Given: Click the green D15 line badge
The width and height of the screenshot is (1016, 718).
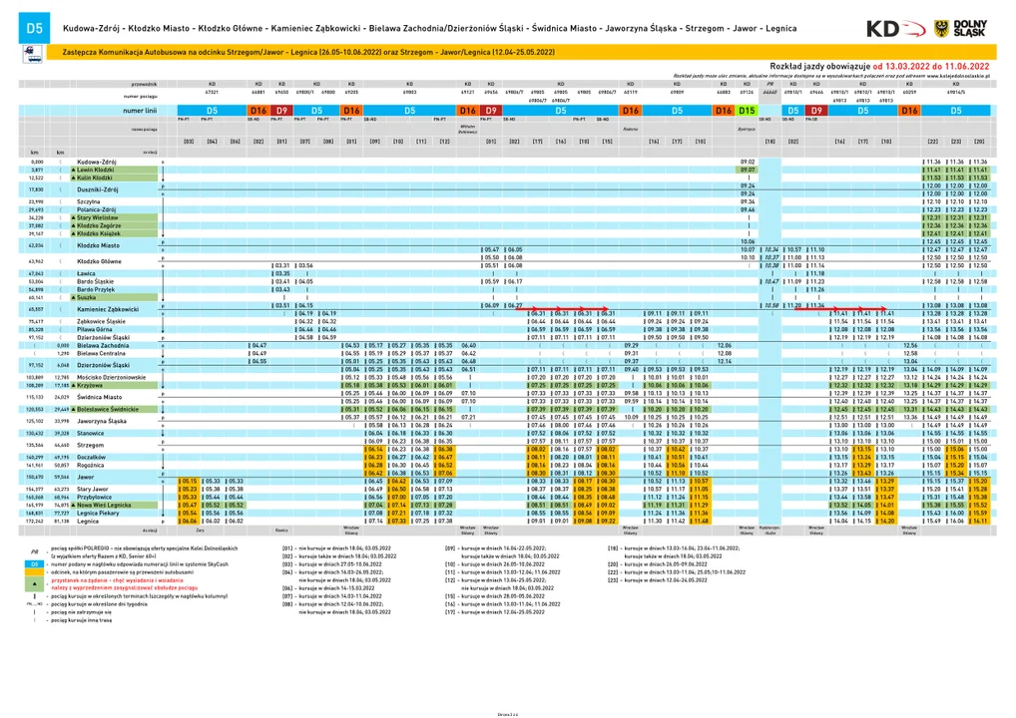Looking at the screenshot, I should pyautogui.click(x=747, y=111).
